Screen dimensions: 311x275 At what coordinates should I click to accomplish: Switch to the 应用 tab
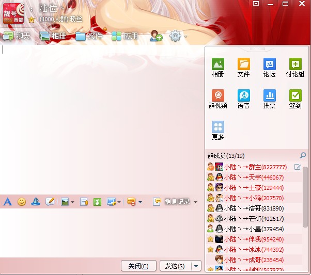[125, 36]
